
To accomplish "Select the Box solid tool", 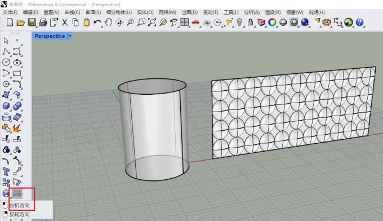I will 6,106.
